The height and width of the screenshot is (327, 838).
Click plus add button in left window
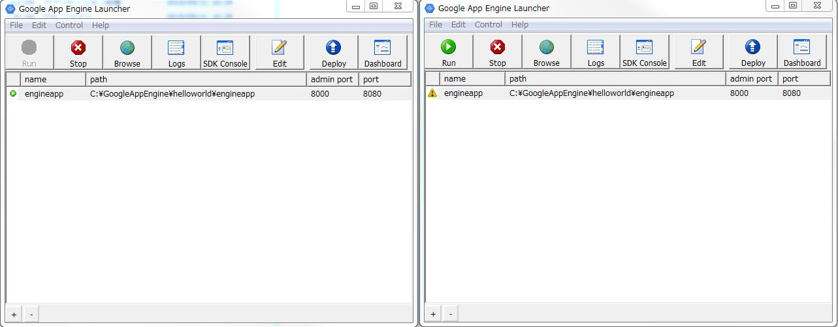[14, 315]
